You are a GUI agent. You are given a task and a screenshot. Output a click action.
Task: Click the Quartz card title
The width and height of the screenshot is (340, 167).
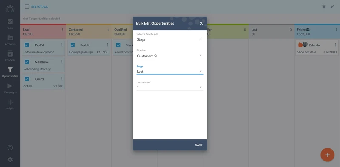[x=40, y=79]
